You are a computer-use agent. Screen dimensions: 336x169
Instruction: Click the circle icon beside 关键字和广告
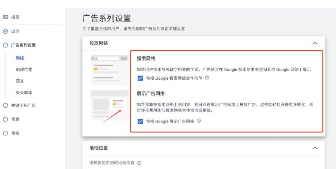pos(5,105)
